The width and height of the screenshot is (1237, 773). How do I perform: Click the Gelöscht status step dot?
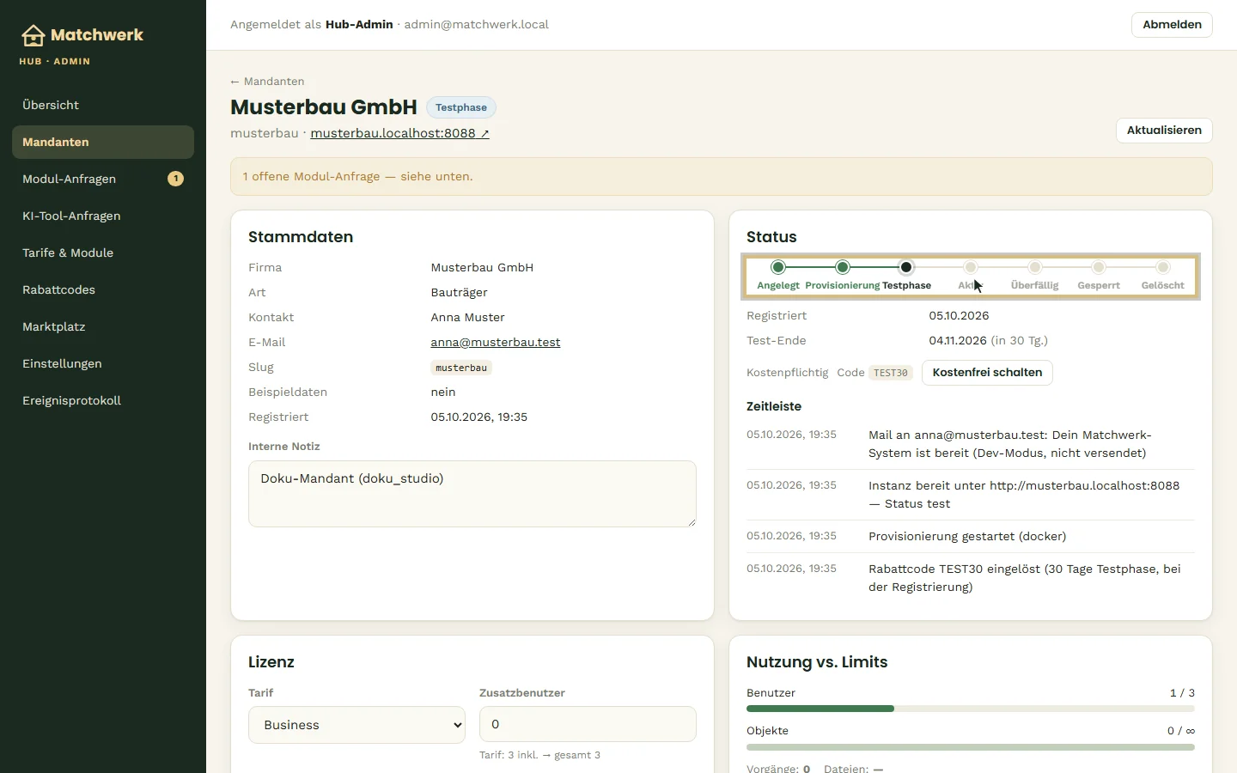[1163, 267]
